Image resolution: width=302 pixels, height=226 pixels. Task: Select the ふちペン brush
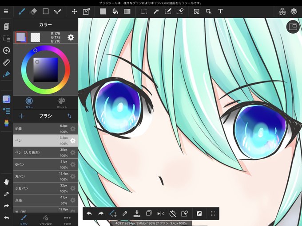(x=46, y=188)
